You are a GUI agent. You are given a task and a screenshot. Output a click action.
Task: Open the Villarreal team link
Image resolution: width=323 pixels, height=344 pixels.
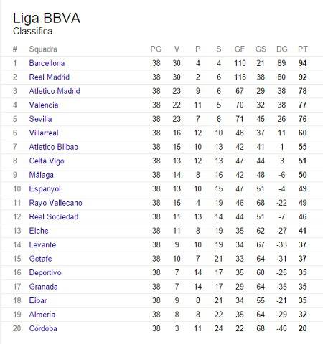click(x=44, y=133)
